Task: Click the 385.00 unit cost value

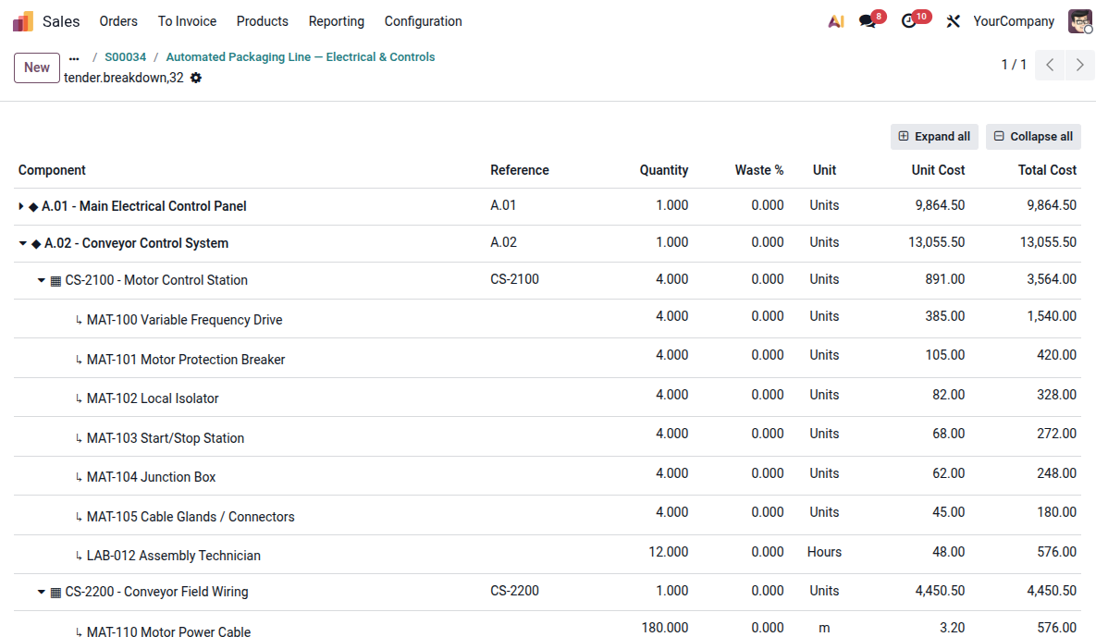Action: (x=945, y=316)
